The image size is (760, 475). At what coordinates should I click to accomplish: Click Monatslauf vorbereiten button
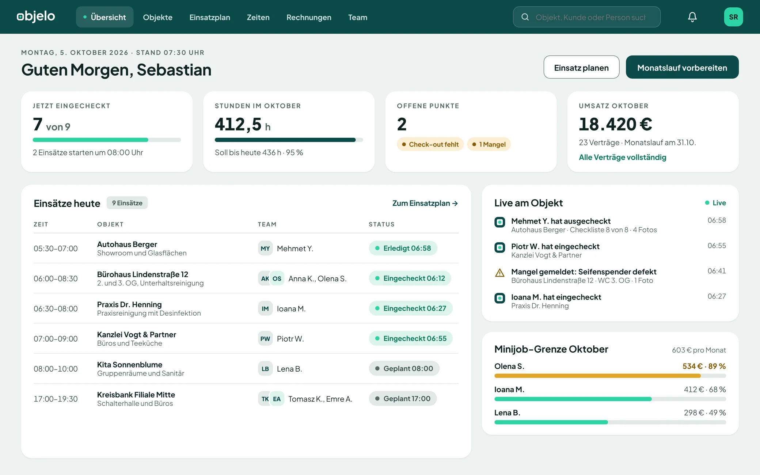[682, 67]
